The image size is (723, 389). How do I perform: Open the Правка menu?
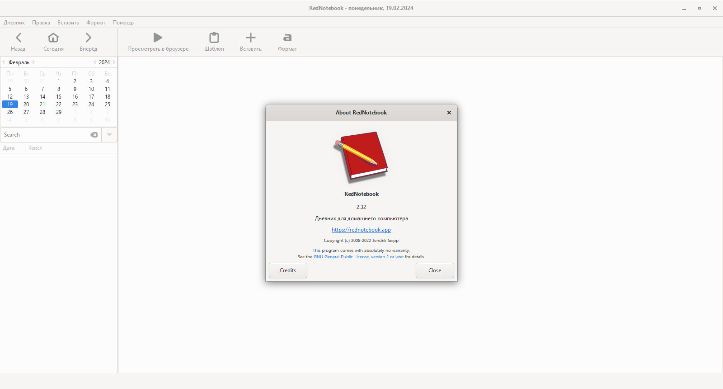[x=41, y=23]
